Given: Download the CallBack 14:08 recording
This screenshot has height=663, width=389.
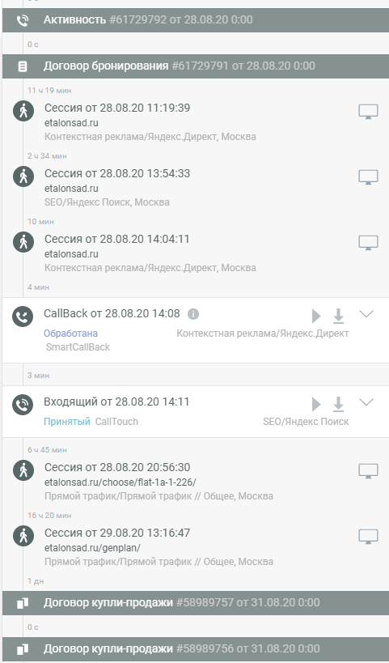Looking at the screenshot, I should 338,316.
